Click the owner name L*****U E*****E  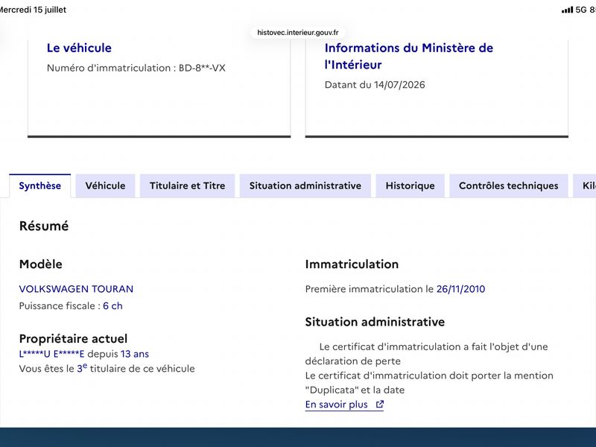pos(51,355)
